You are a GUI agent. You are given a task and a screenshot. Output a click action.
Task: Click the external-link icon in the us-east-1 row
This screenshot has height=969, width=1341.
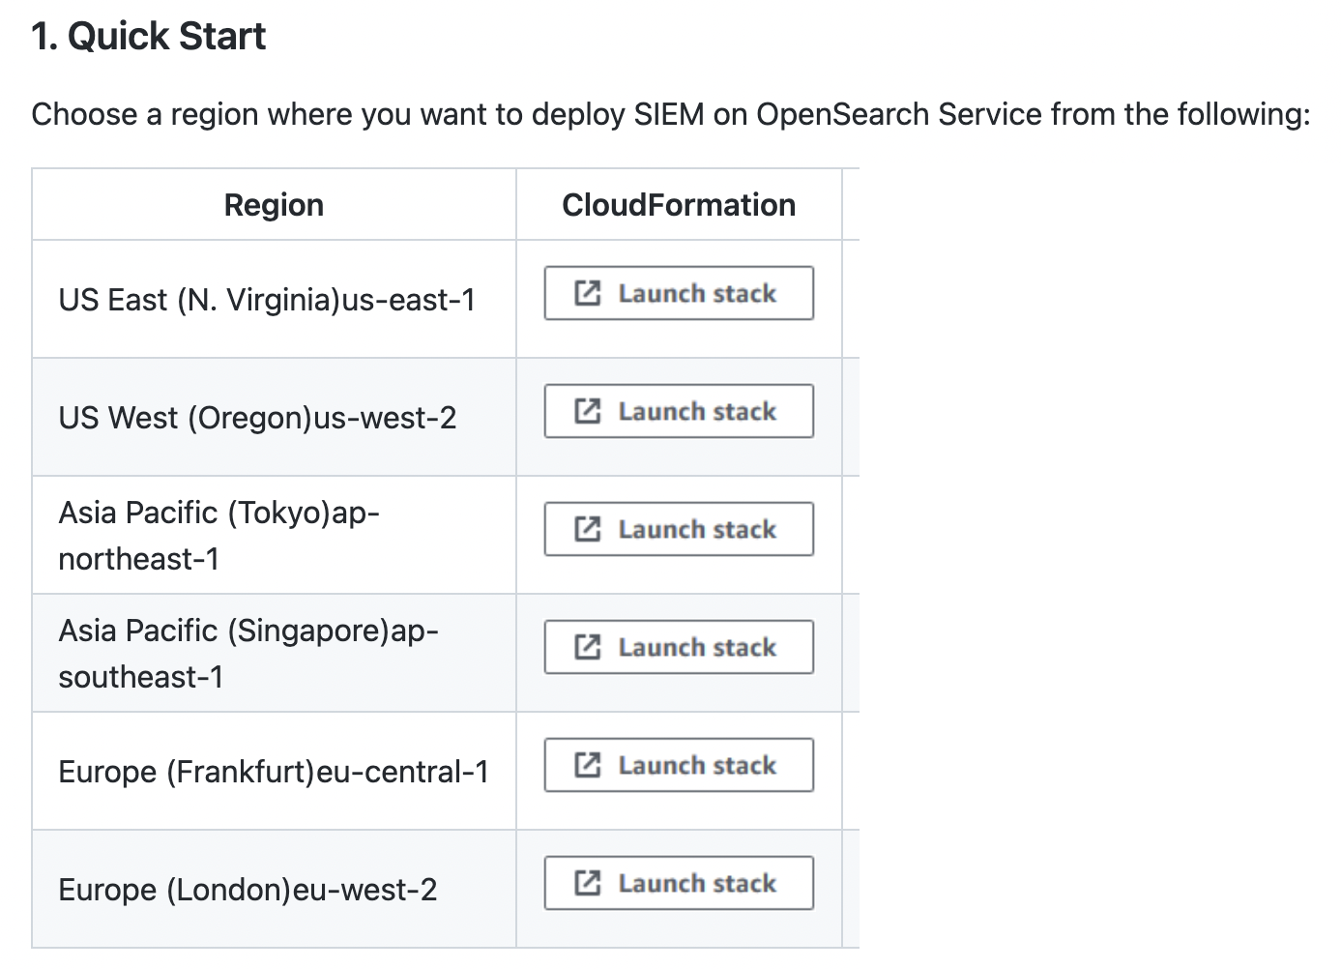coord(588,293)
